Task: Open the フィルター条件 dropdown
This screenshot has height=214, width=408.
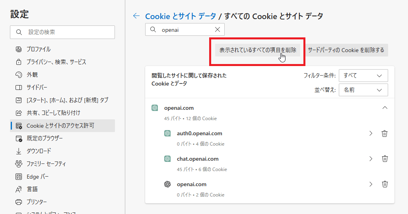Action: pyautogui.click(x=363, y=76)
